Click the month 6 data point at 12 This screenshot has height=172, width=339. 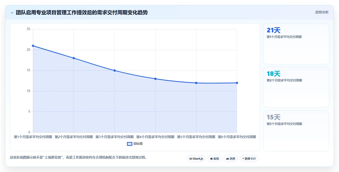click(x=237, y=83)
